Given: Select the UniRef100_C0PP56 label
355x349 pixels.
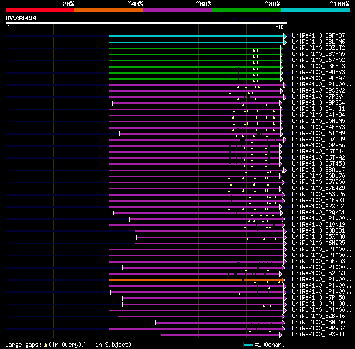Looking at the screenshot, I should coord(318,146).
